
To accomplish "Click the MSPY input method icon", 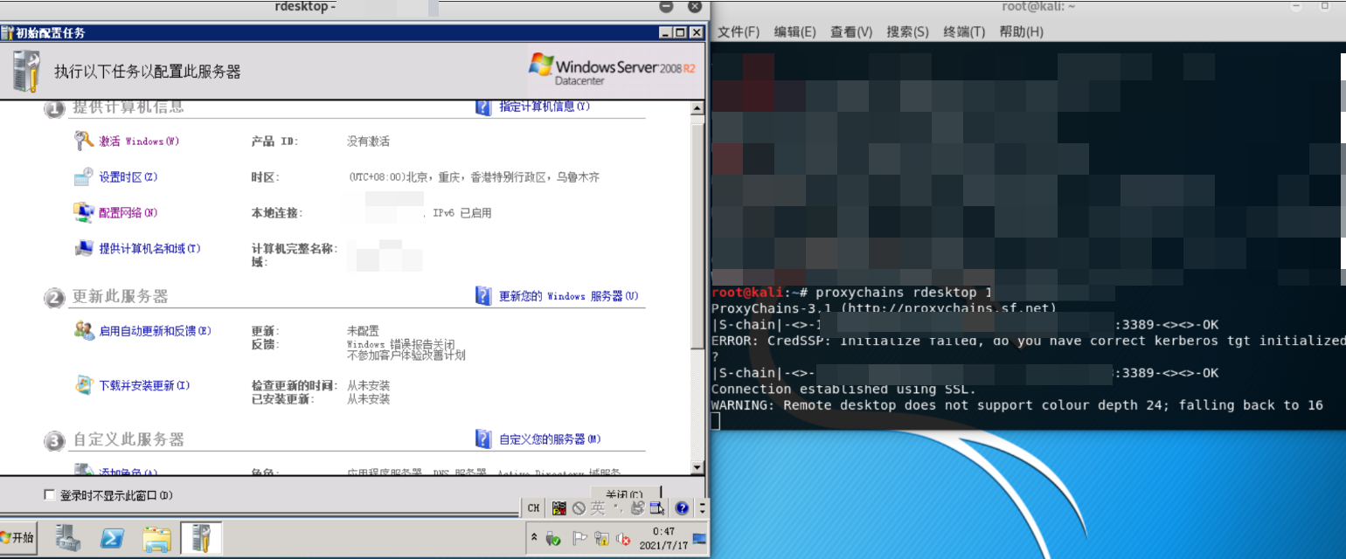I will click(559, 507).
